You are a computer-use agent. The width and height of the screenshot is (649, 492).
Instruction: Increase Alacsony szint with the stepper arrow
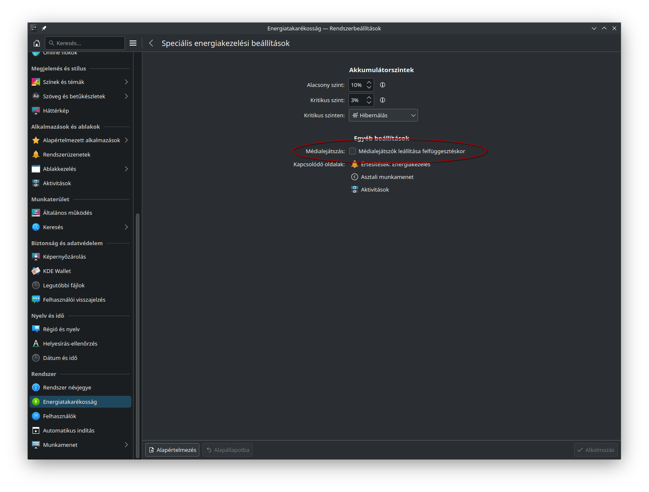click(369, 82)
